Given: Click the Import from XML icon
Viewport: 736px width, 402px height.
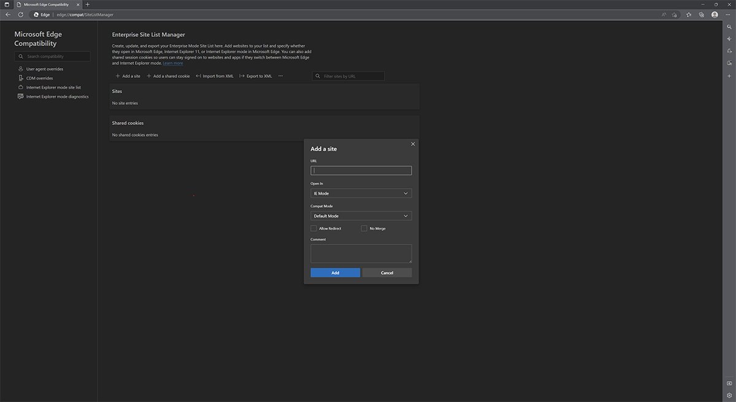Looking at the screenshot, I should click(198, 75).
